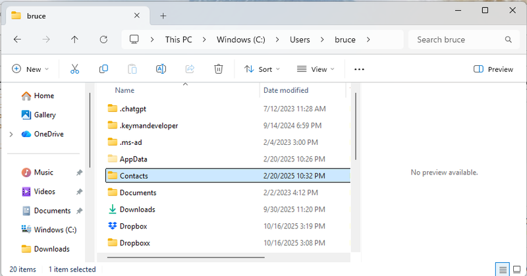The image size is (527, 276).
Task: Switch to large thumbnails view icon
Action: pyautogui.click(x=518, y=269)
